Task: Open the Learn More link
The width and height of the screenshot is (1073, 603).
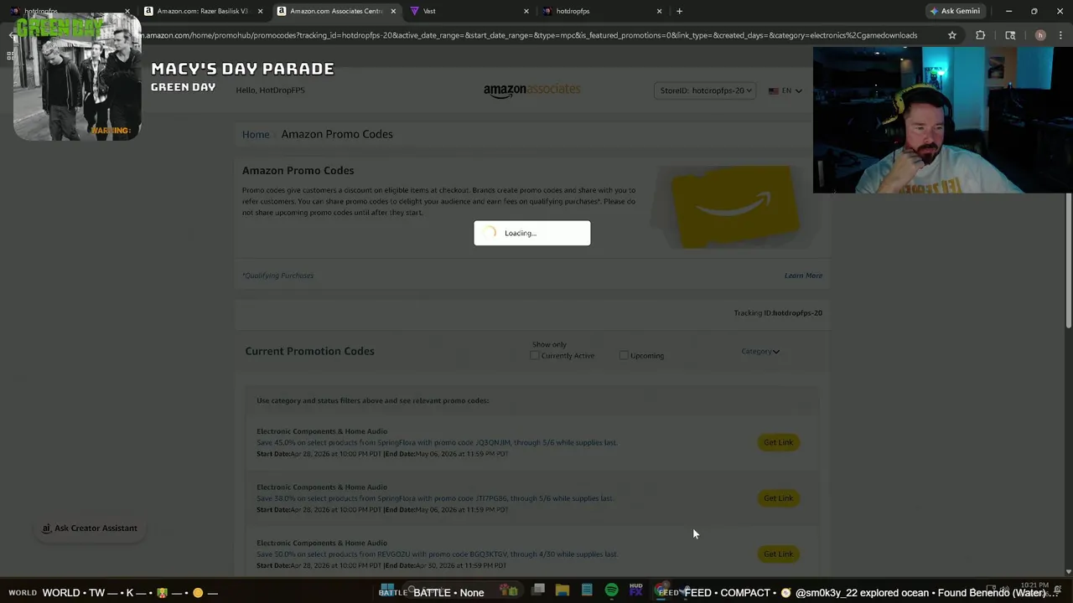Action: [x=803, y=276]
